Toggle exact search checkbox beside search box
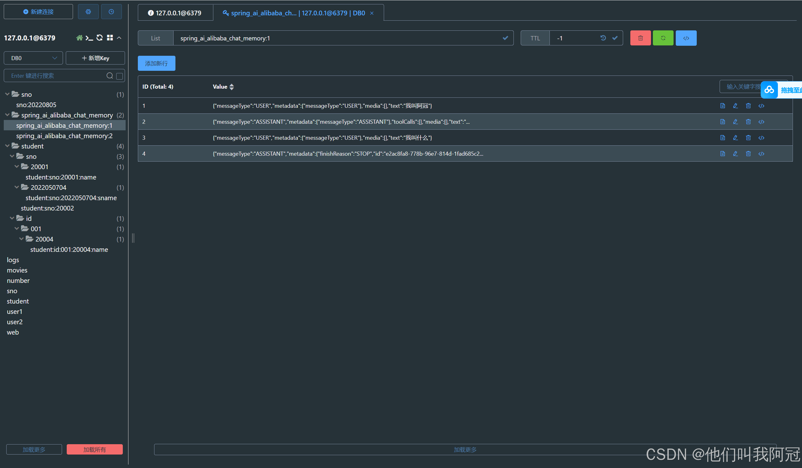The image size is (802, 468). (120, 76)
